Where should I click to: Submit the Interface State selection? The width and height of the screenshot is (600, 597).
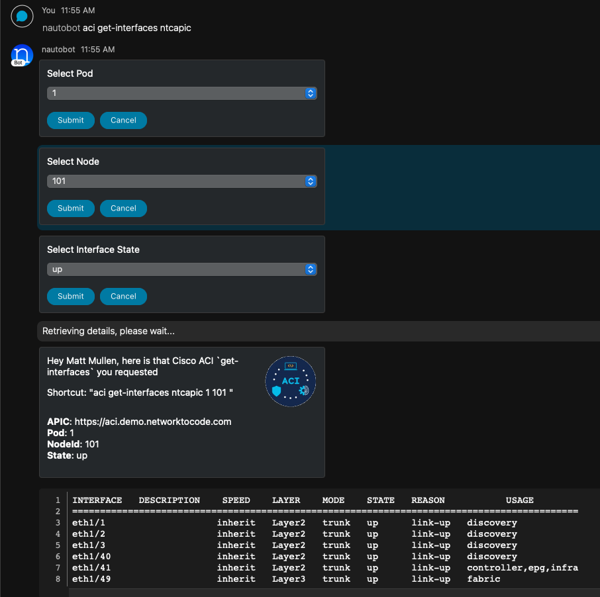tap(70, 297)
